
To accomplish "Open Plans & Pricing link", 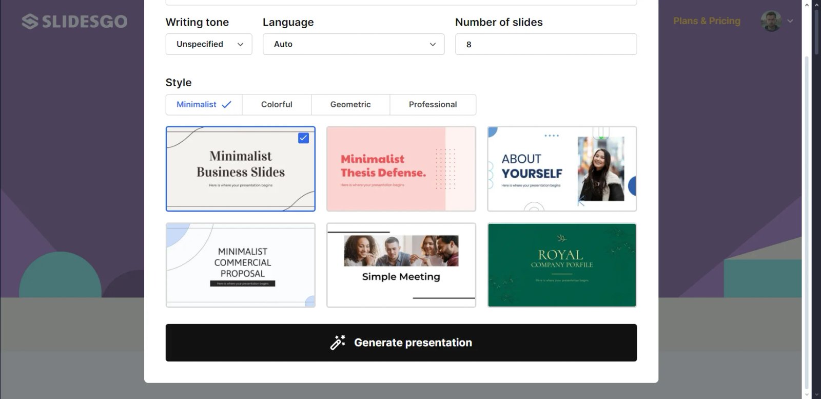I will click(x=707, y=21).
